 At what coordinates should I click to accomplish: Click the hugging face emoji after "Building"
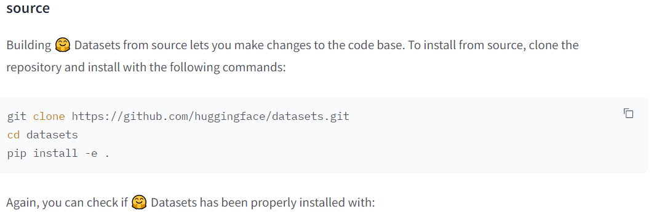(63, 45)
